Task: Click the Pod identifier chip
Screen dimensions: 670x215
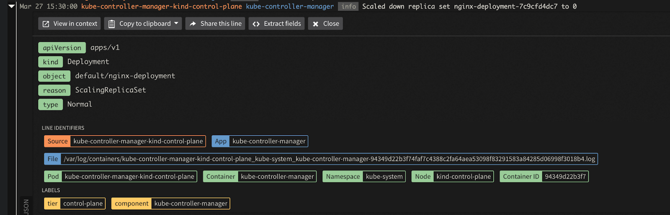Action: point(121,177)
